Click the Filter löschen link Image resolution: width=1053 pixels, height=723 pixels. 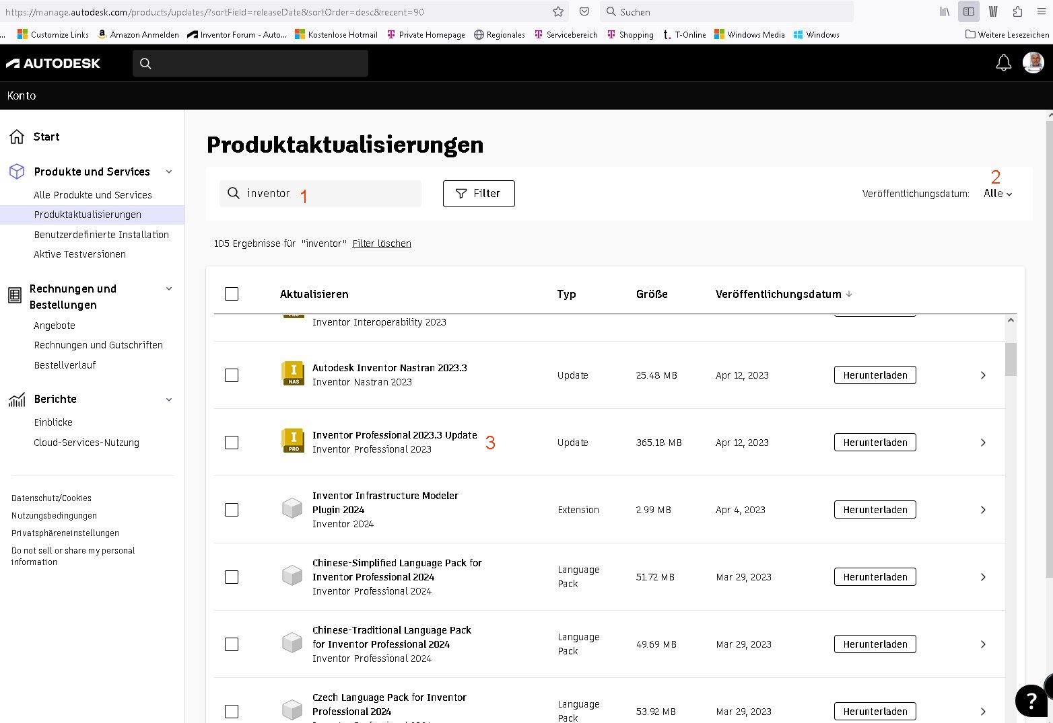382,243
